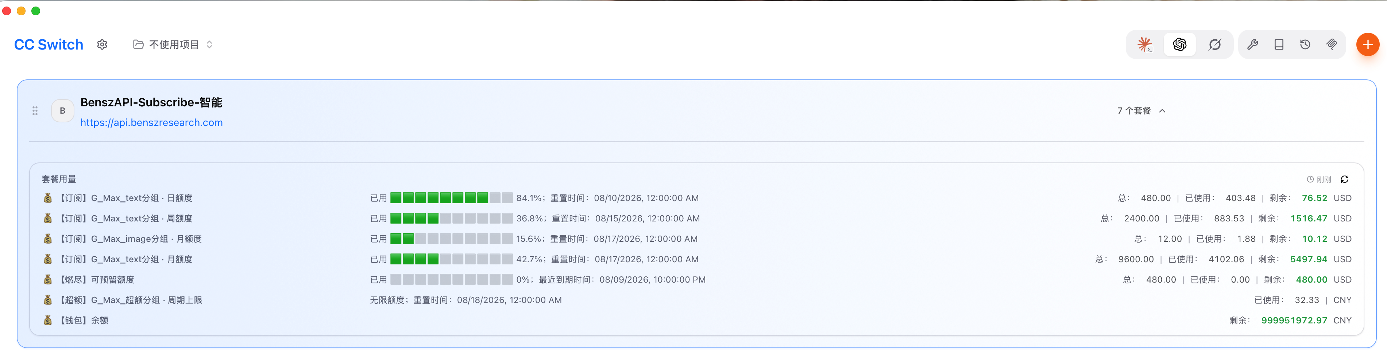Select the BenszAPI-Subscribe-智能 provider name
The image size is (1387, 354).
click(151, 102)
